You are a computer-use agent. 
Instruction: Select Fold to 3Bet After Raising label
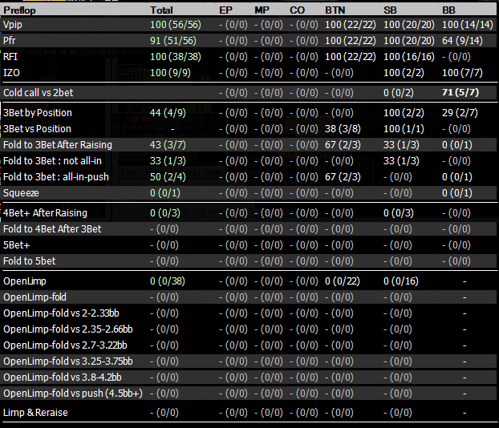(58, 145)
